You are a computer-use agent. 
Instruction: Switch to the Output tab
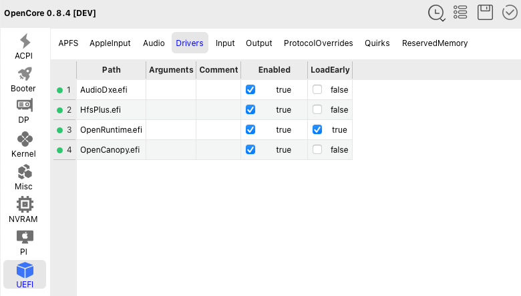[x=259, y=43]
